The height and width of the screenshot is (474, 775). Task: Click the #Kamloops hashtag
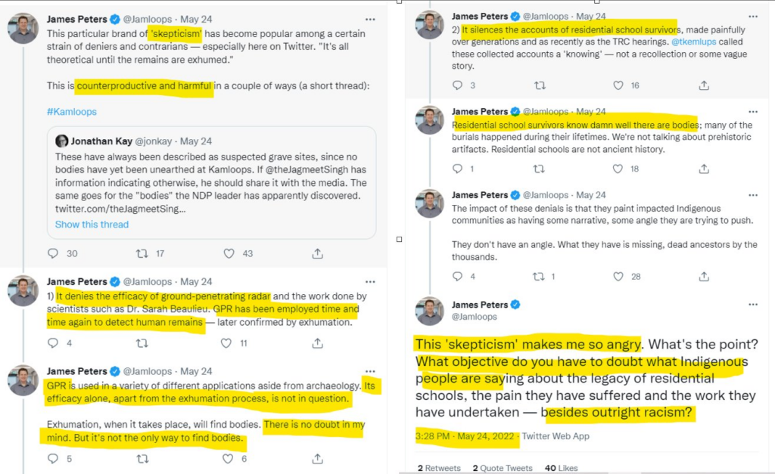point(72,112)
